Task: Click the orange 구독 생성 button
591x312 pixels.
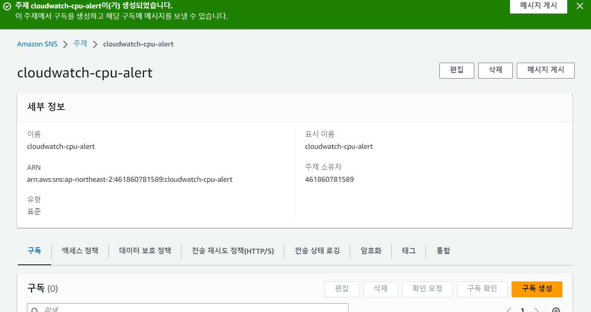Action: (537, 289)
